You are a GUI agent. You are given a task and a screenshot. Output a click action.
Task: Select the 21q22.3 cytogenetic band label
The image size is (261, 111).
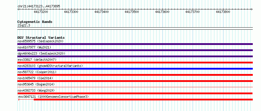[24, 26]
